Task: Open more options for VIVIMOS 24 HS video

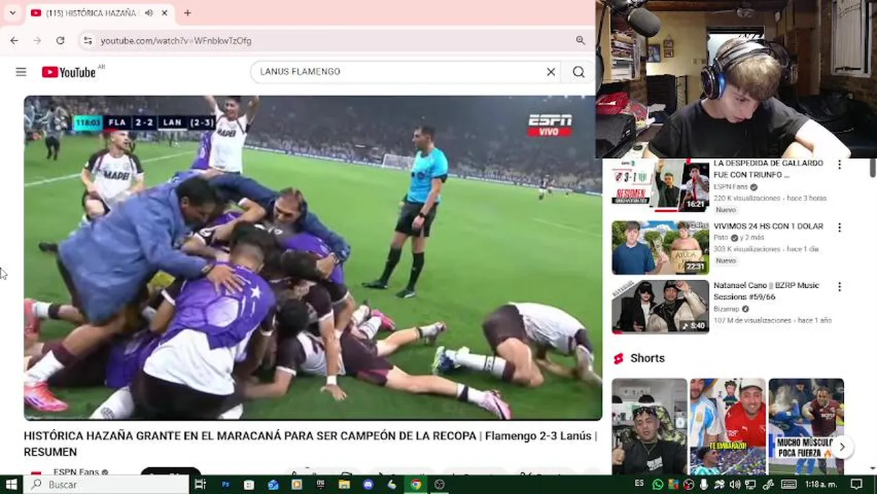Action: point(839,228)
